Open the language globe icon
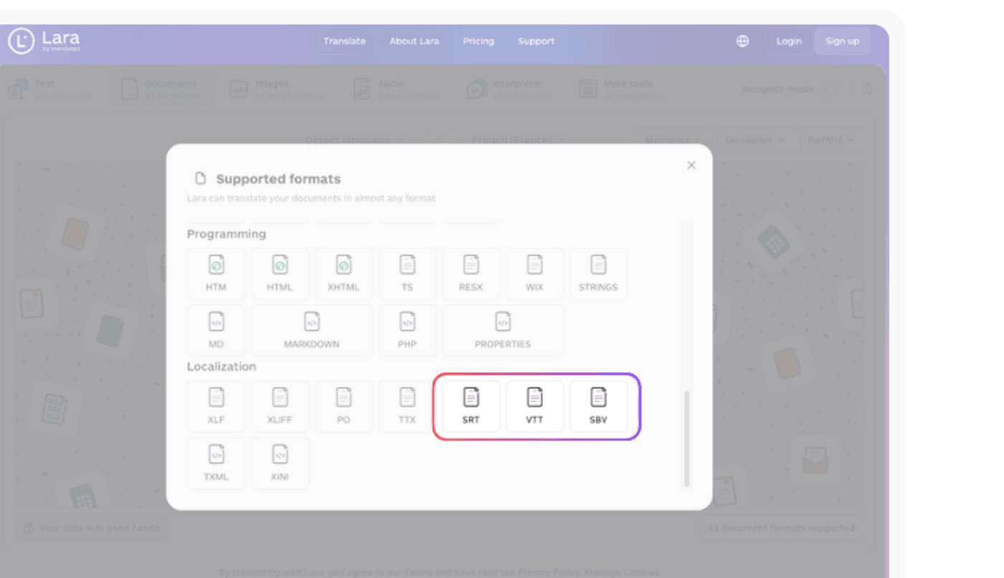Viewport: 1004px width, 578px height. (x=743, y=42)
